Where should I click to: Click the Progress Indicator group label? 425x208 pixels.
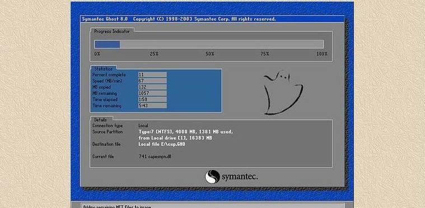[x=112, y=31]
